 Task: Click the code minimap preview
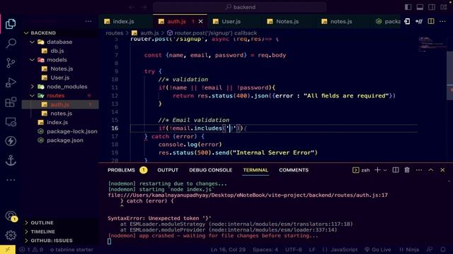click(x=432, y=44)
